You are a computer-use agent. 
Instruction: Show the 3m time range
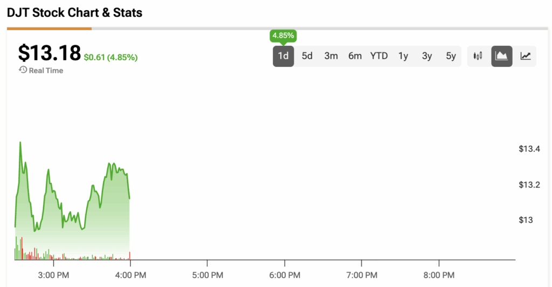[x=331, y=56]
